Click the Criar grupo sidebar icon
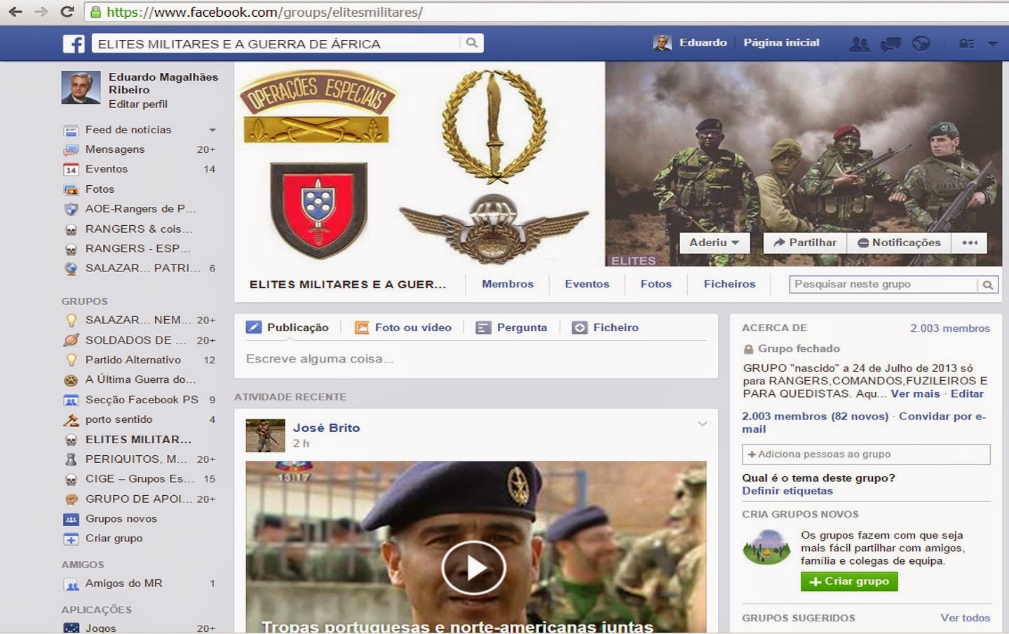The image size is (1009, 634). (71, 539)
